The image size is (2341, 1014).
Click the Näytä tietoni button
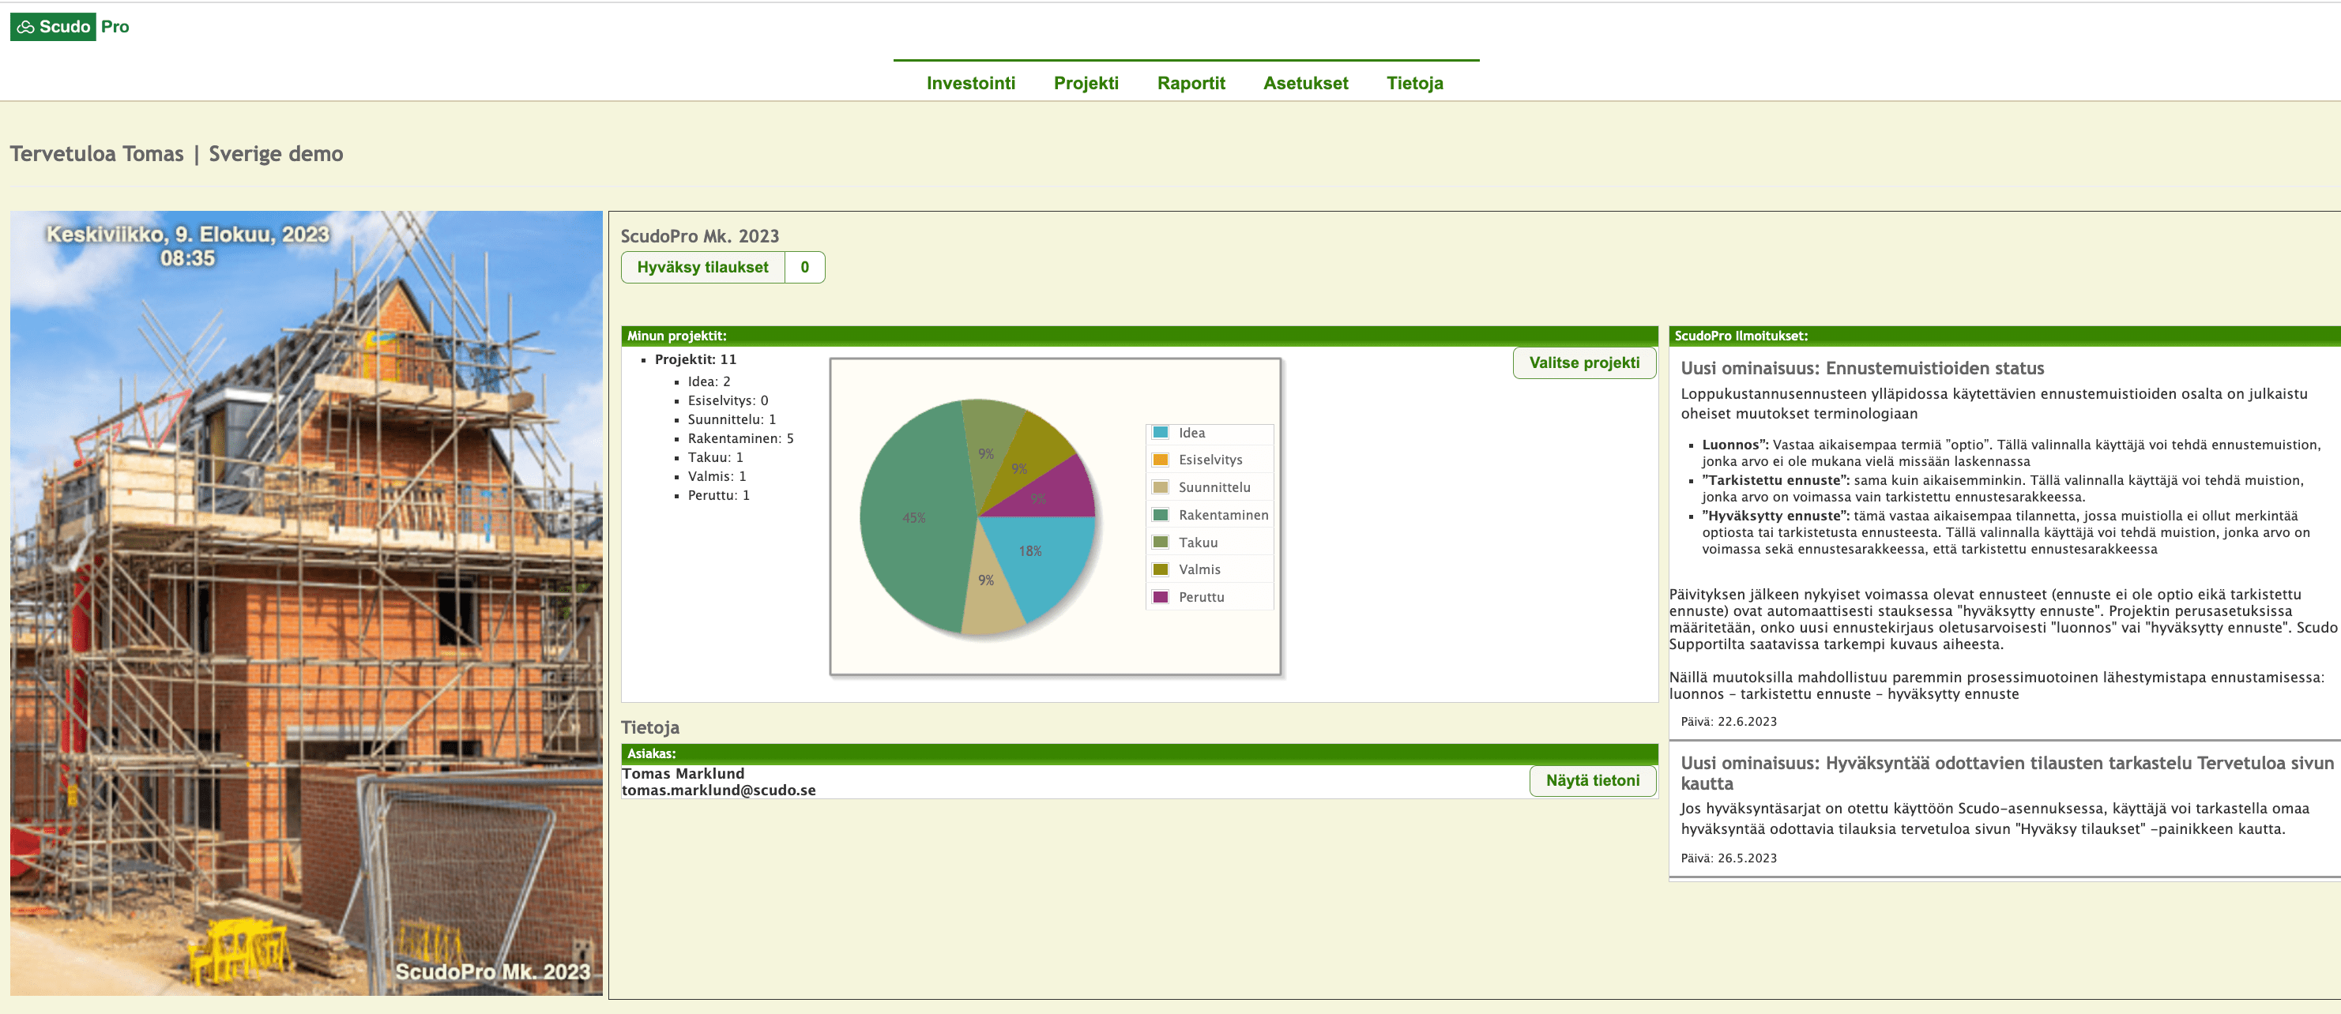1592,780
